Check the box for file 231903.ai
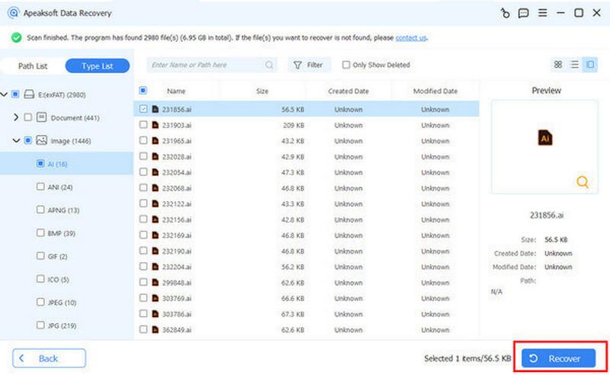610x375 pixels. 143,125
